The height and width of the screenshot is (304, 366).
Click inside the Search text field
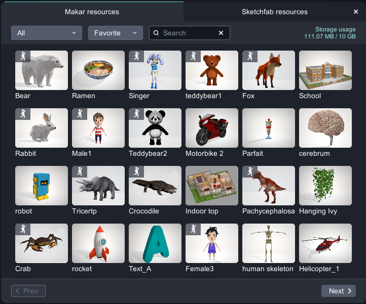point(189,33)
